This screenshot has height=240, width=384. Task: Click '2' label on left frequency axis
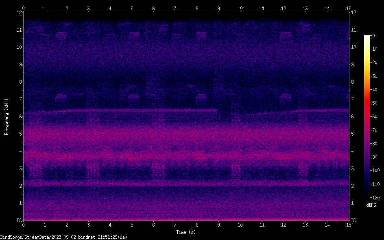pyautogui.click(x=21, y=186)
